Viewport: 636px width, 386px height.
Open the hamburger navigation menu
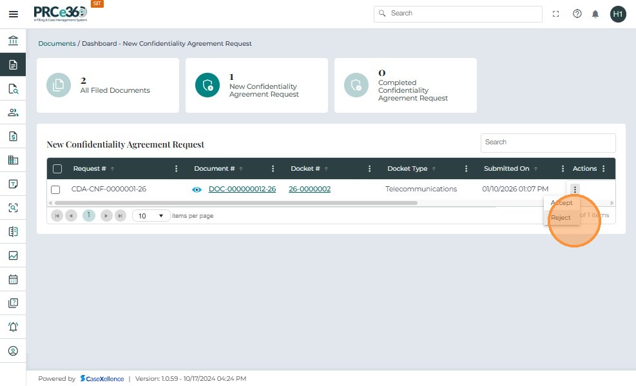coord(14,14)
